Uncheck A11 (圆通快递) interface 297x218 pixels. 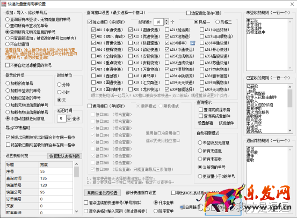(x=144, y=29)
